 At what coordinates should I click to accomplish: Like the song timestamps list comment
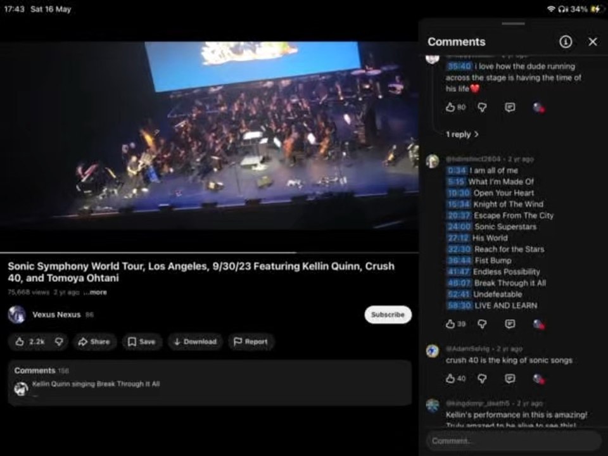click(x=450, y=324)
